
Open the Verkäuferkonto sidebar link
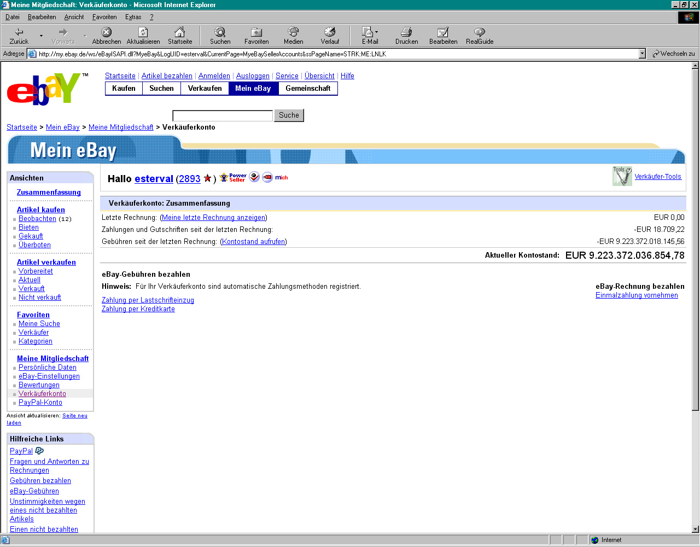(42, 394)
